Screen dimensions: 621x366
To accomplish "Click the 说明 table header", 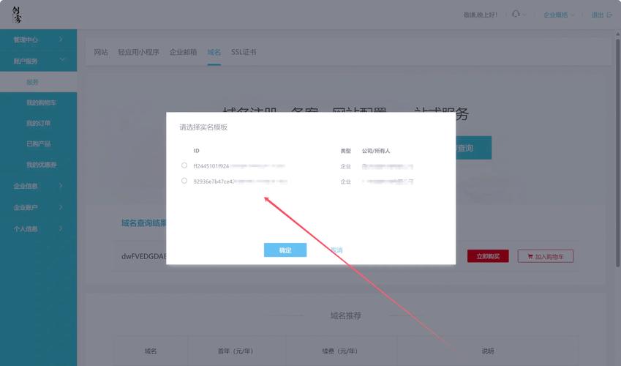I will click(488, 351).
